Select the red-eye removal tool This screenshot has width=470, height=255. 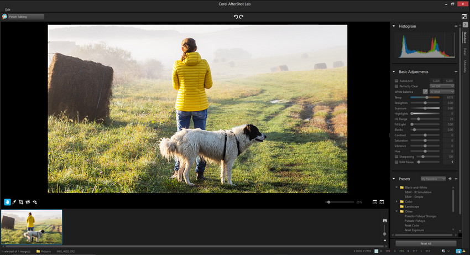[35, 202]
